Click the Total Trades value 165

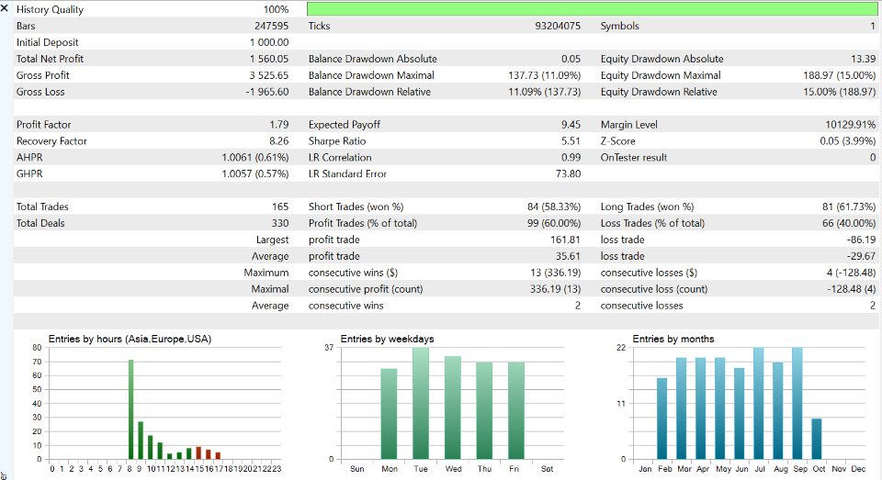pyautogui.click(x=280, y=207)
